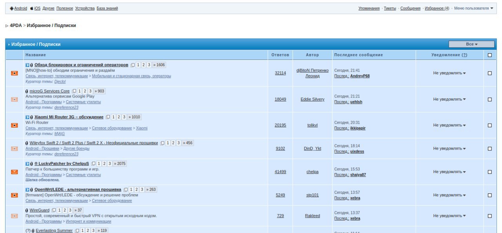Click the (?) help link in Уведомление header
This screenshot has height=233, width=502.
click(464, 55)
